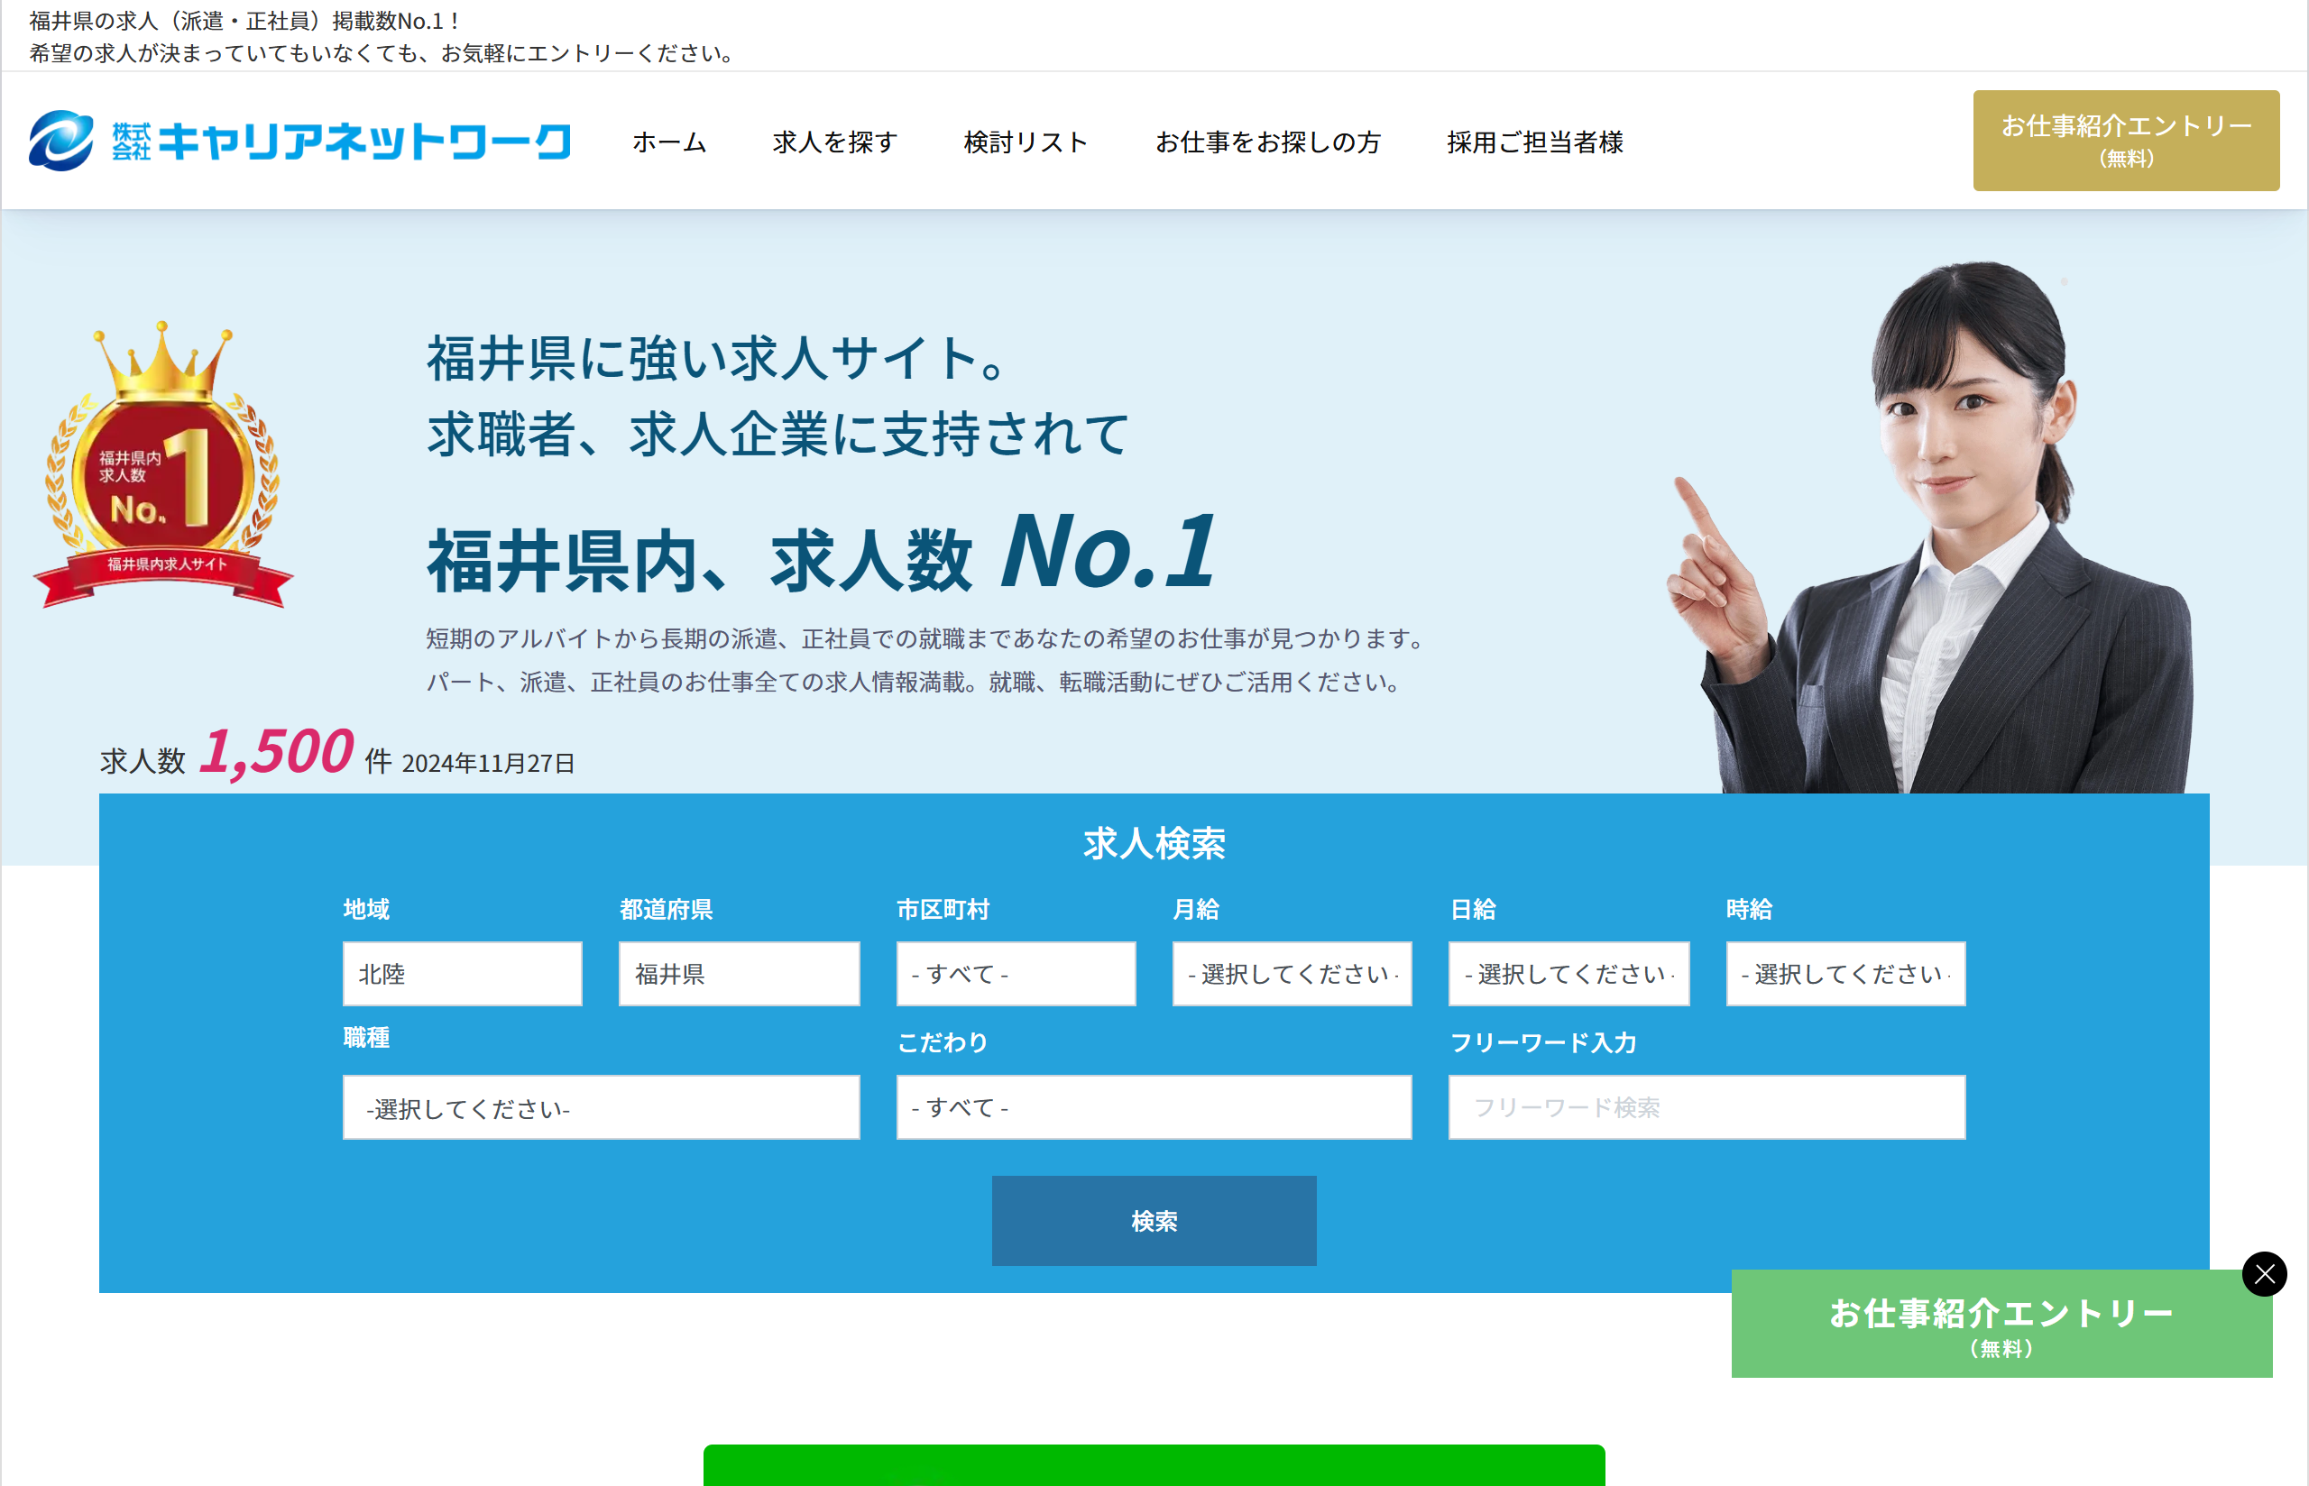This screenshot has width=2309, height=1486.
Task: Open the 求人を探す menu item
Action: [x=833, y=142]
